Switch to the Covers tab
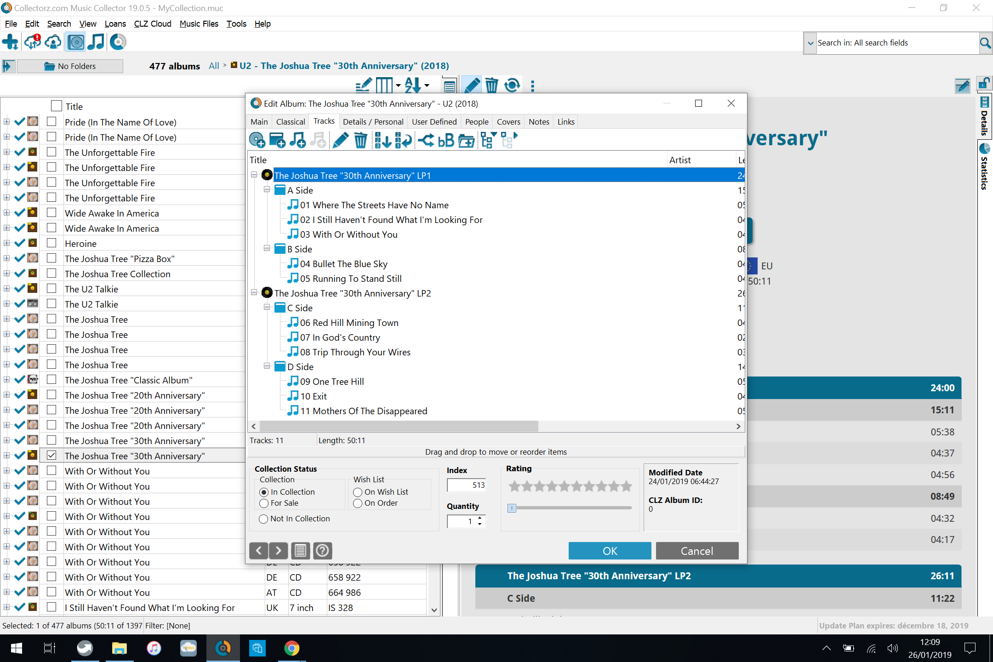Viewport: 993px width, 662px height. pos(508,122)
